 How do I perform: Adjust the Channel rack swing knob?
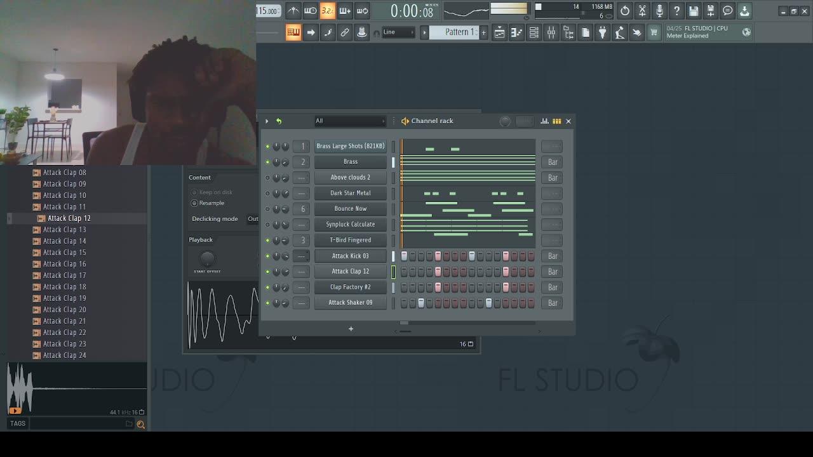click(505, 121)
